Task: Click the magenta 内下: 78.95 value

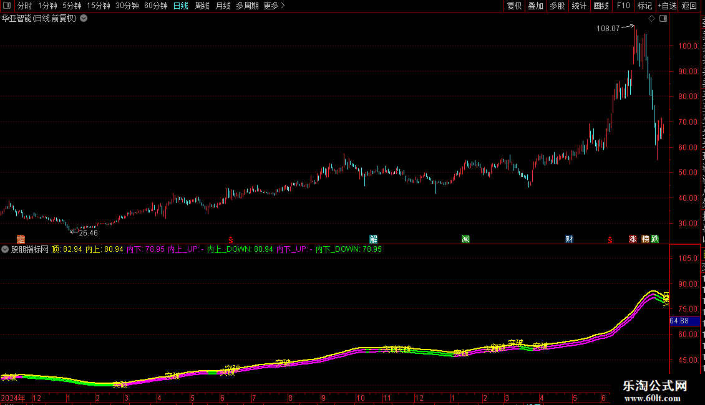Action: click(x=145, y=249)
